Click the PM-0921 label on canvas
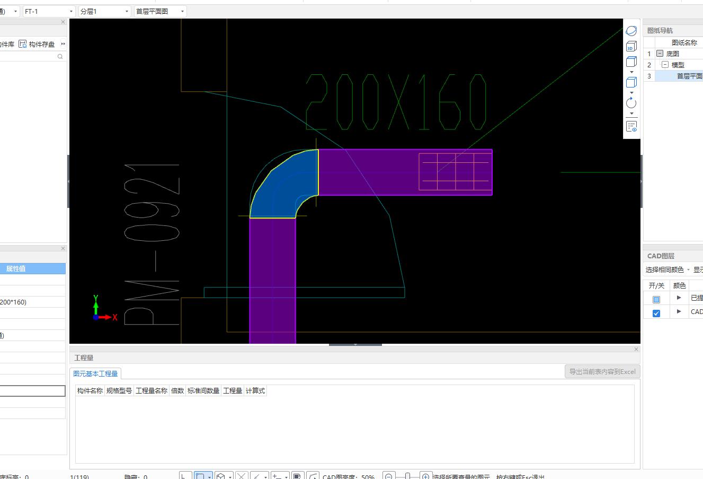The width and height of the screenshot is (703, 479). [x=152, y=244]
